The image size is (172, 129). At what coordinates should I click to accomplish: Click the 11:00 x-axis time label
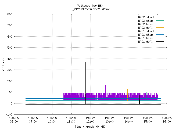click(71, 121)
